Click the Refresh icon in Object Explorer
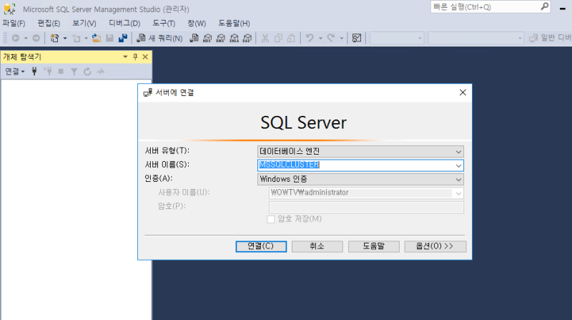The width and height of the screenshot is (572, 320). point(87,72)
